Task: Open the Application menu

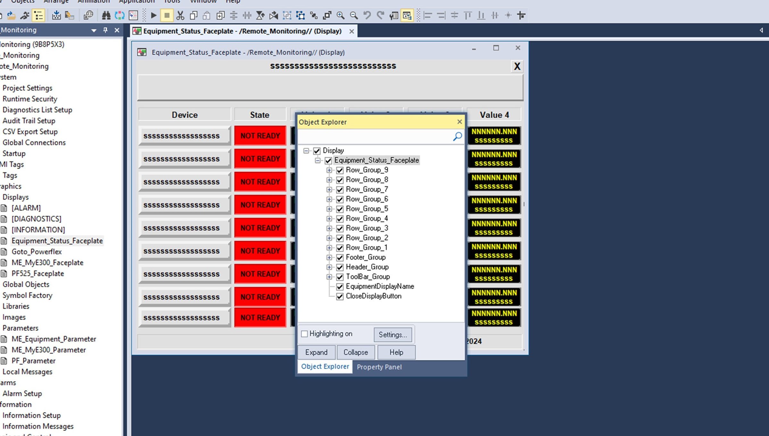Action: 137,2
